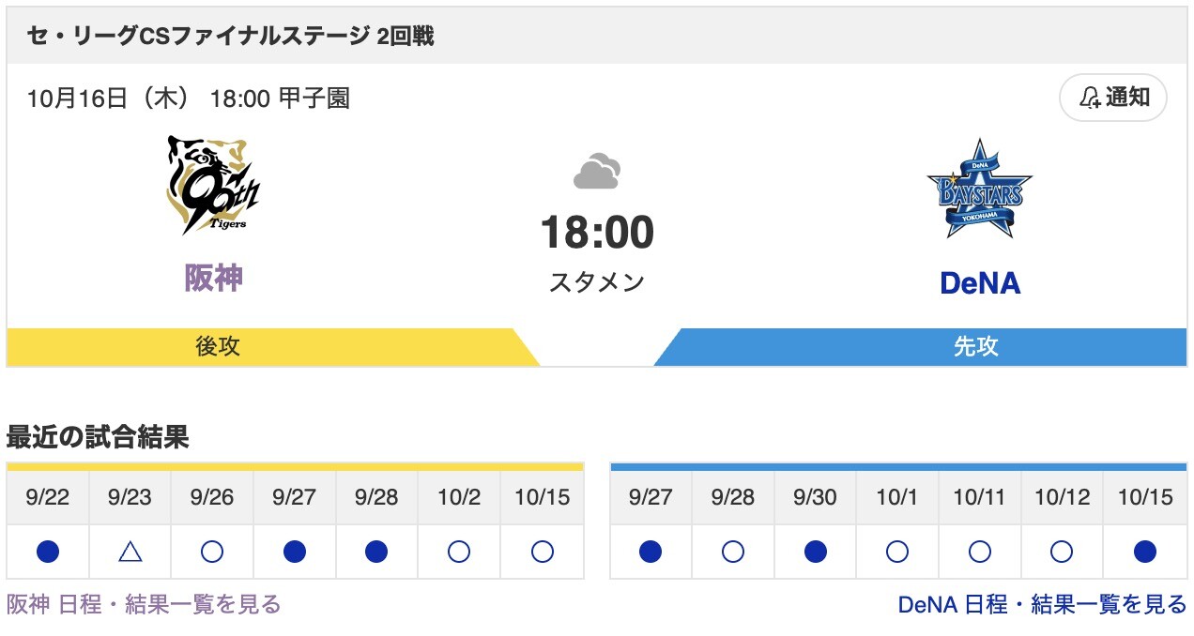Click the cloudy weather icon

coord(597,173)
